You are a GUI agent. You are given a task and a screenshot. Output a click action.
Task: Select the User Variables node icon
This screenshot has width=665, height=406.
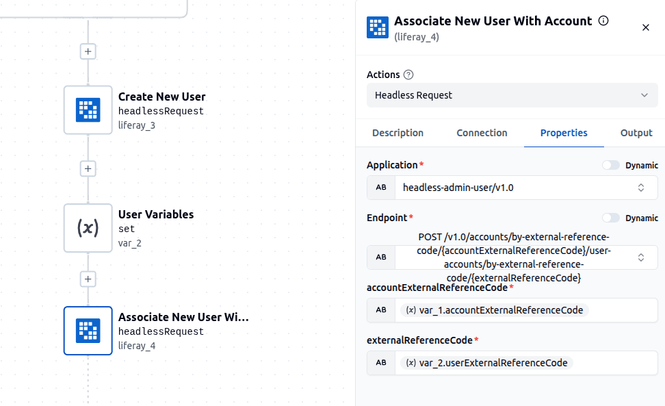click(x=88, y=228)
